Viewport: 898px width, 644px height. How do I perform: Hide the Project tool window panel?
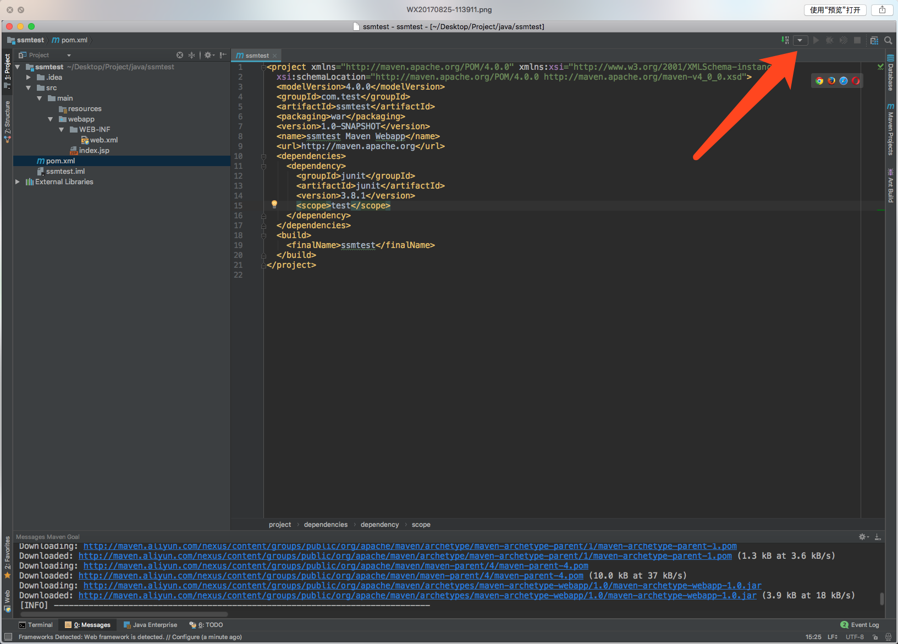point(223,55)
